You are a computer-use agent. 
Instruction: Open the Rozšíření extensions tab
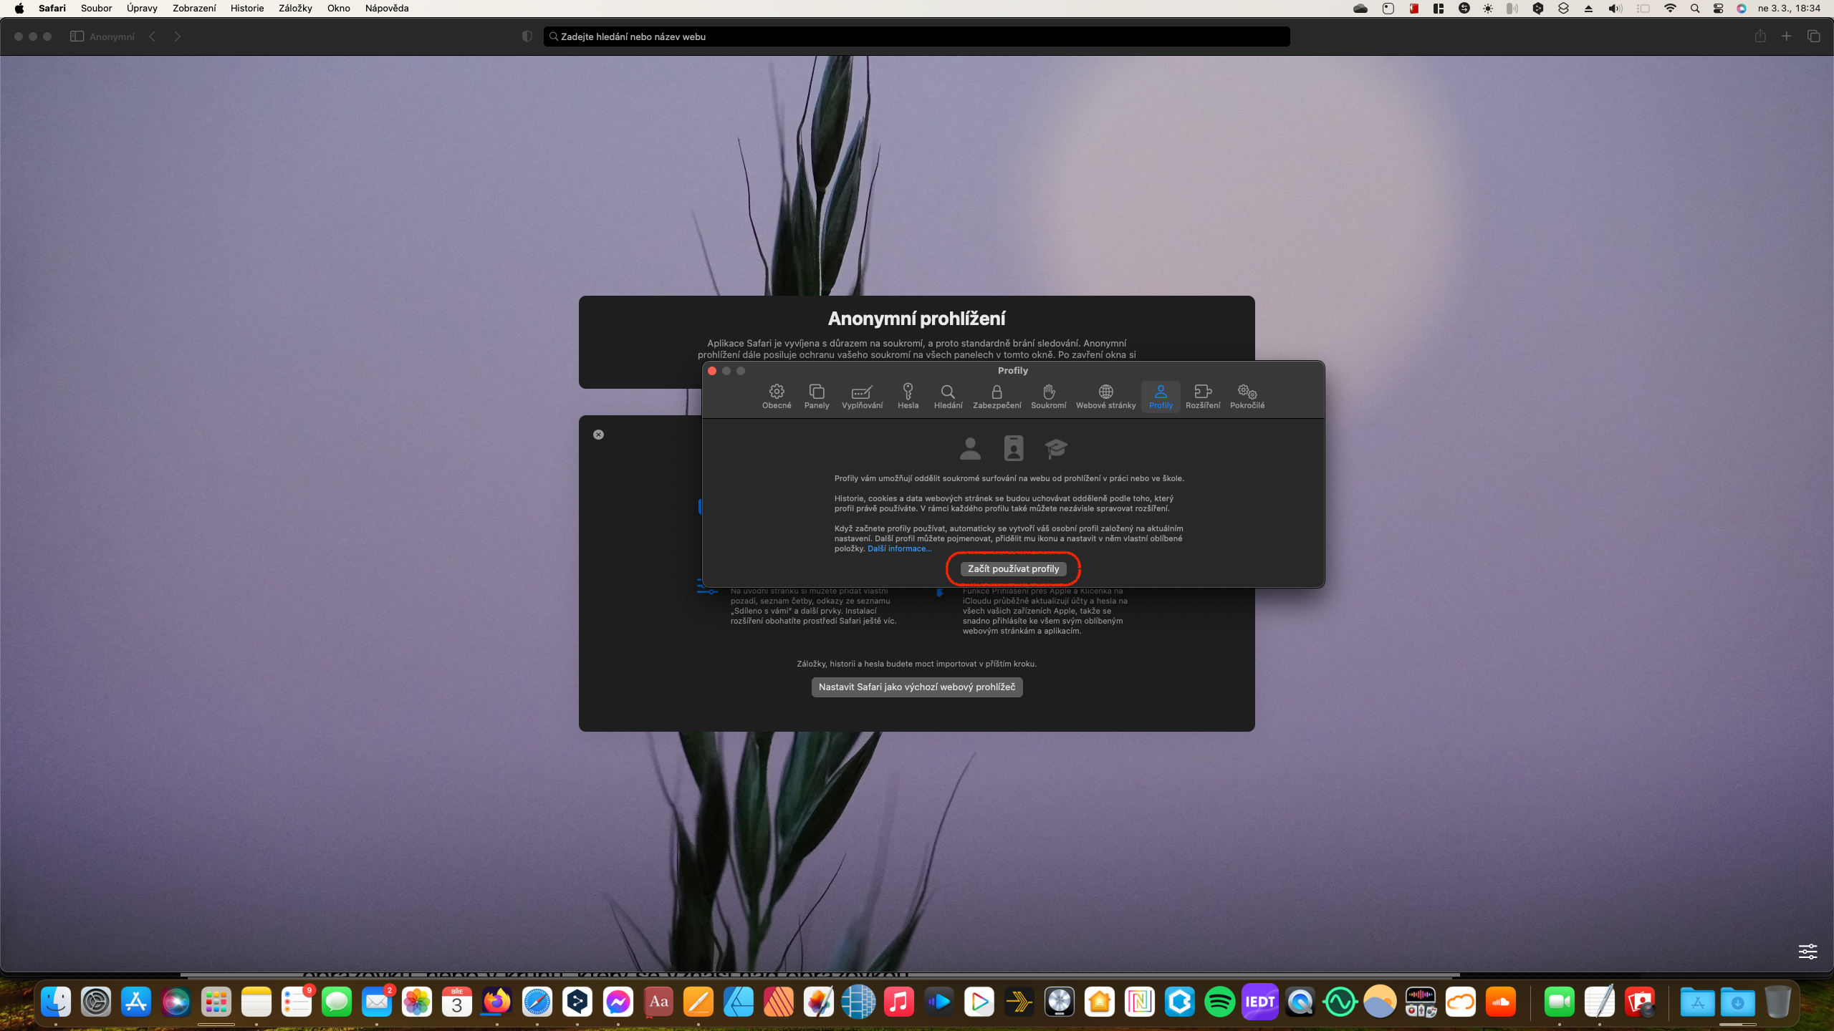tap(1202, 396)
